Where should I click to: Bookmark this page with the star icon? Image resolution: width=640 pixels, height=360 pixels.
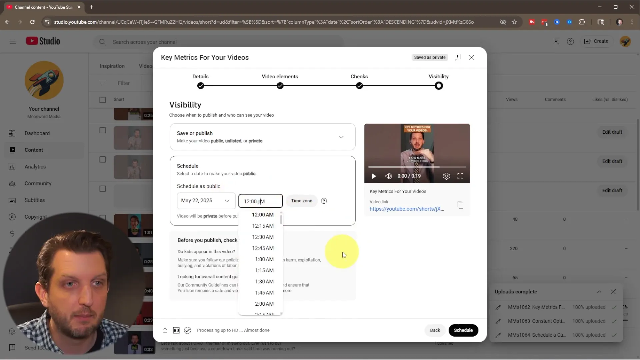pyautogui.click(x=514, y=22)
